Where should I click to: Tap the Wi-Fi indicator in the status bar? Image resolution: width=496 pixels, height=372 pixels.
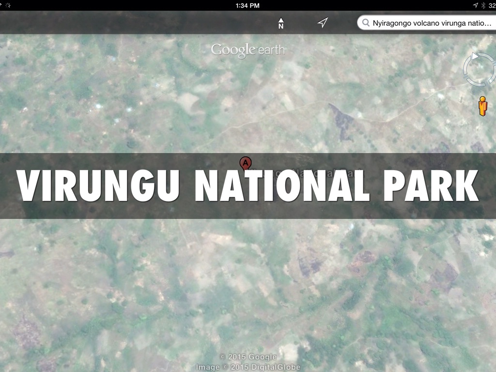pyautogui.click(x=1, y=5)
